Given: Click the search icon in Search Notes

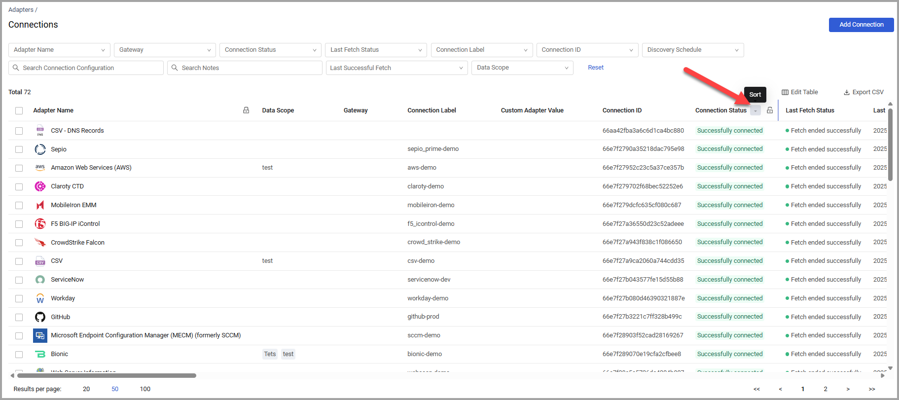Looking at the screenshot, I should pos(175,68).
